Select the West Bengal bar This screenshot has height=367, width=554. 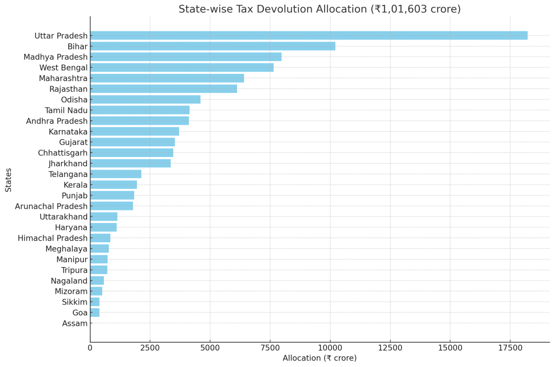coord(182,67)
